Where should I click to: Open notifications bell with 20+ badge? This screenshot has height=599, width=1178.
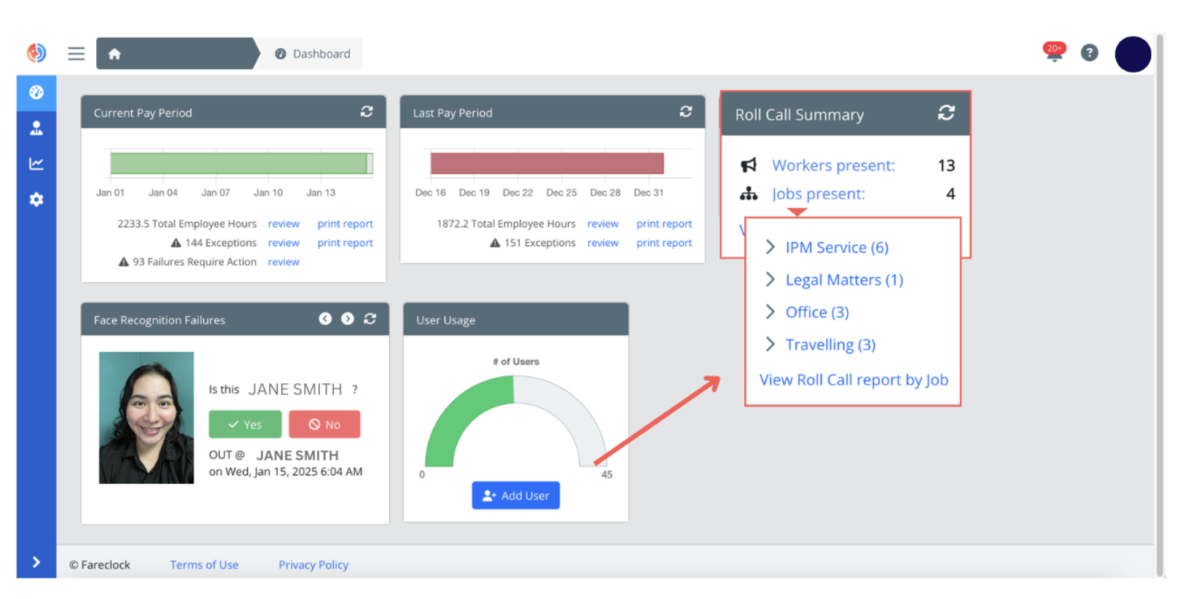[x=1053, y=52]
